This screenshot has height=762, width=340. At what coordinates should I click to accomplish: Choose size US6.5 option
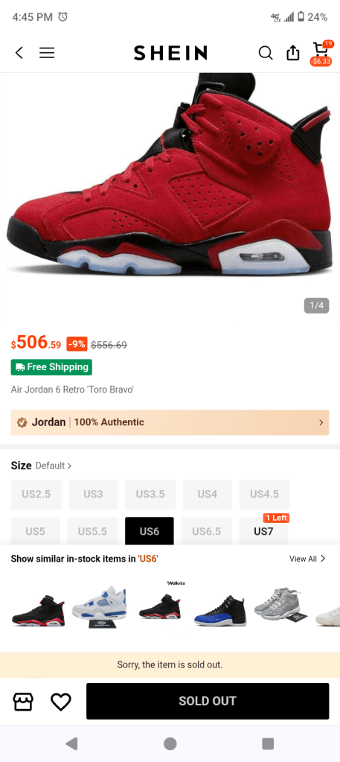pos(206,531)
